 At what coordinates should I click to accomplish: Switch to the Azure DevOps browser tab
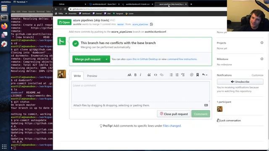[x=104, y=4]
